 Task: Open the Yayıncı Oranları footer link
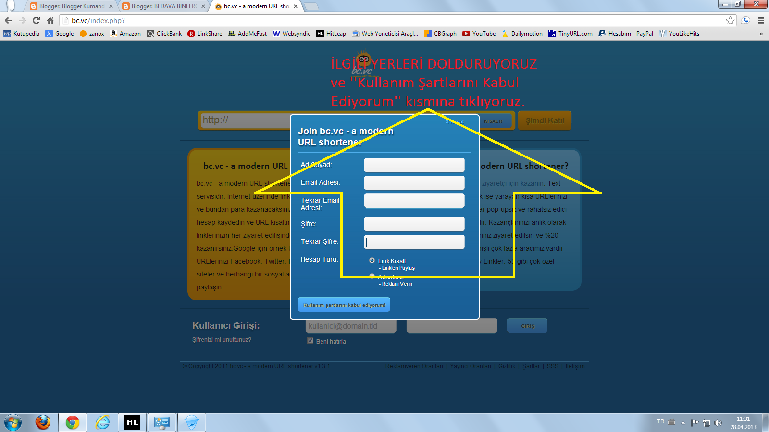pyautogui.click(x=471, y=366)
